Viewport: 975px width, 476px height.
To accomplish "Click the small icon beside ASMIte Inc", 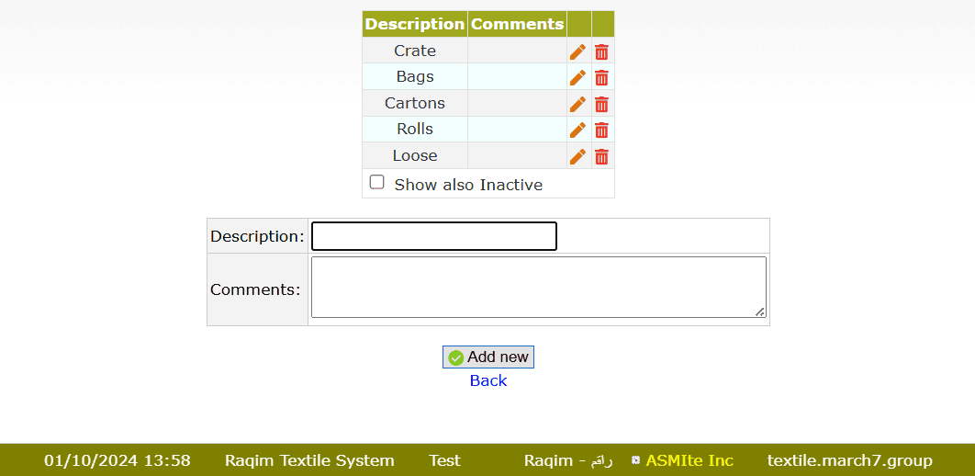I will [635, 460].
